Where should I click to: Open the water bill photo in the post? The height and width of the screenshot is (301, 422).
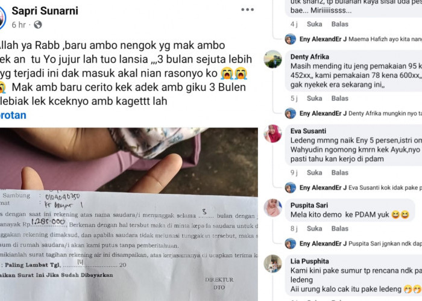129,214
